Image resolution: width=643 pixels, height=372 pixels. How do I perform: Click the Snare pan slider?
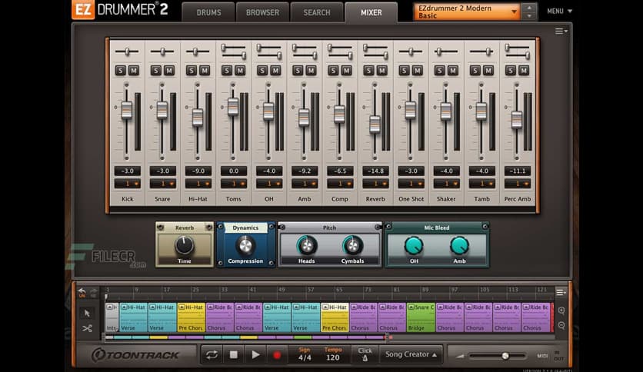162,51
